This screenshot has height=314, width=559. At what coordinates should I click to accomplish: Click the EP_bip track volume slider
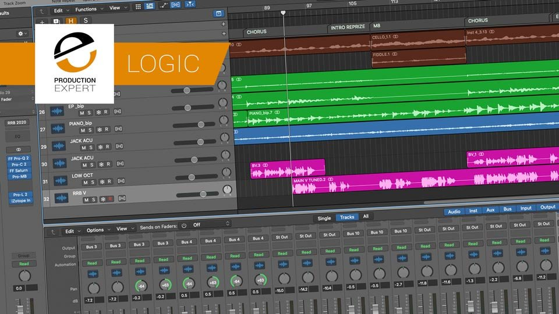coord(193,107)
